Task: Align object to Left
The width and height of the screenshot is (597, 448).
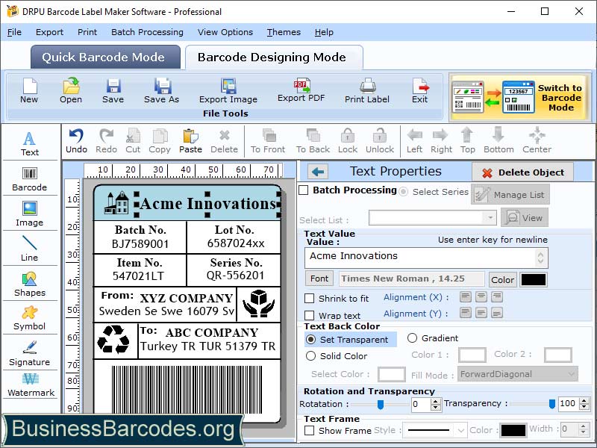Action: tap(414, 141)
